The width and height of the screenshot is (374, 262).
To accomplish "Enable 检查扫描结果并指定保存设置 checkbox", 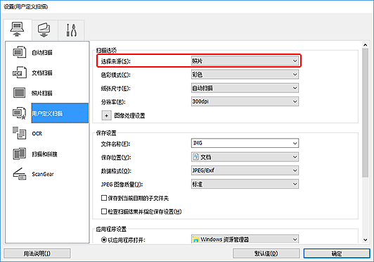I will (x=104, y=211).
